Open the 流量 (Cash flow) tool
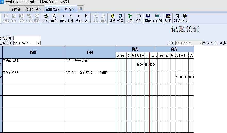Image resolution: width=227 pixels, height=133 pixels. pyautogui.click(x=129, y=18)
